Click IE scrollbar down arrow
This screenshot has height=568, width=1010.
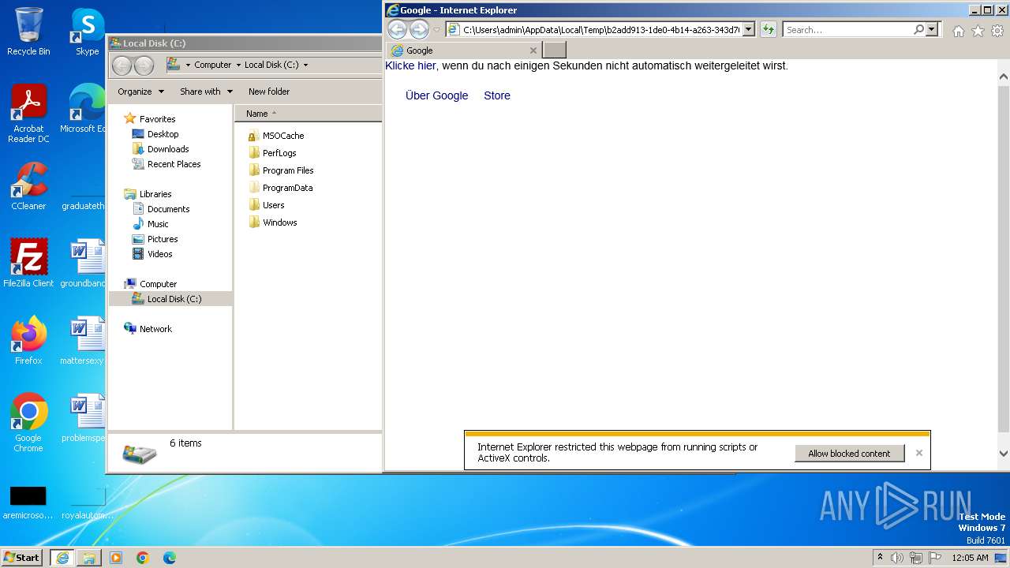pos(1004,454)
